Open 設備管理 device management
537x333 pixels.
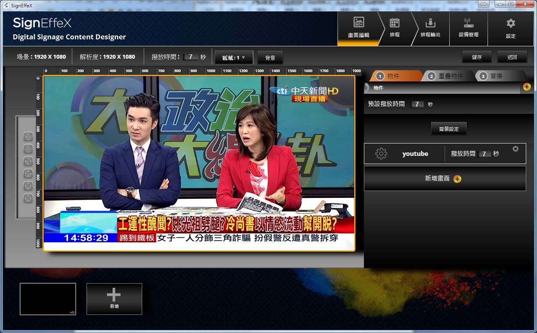[x=469, y=28]
